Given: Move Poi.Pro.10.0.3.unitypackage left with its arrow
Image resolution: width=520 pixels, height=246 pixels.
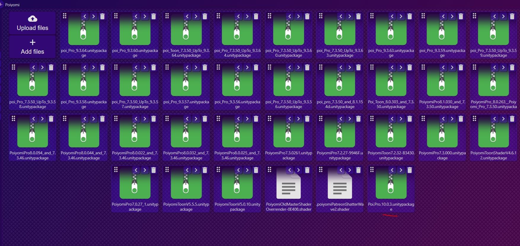Looking at the screenshot, I should (x=392, y=170).
